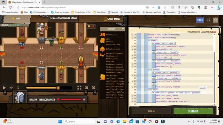Refresh the browser page

click(10, 7)
